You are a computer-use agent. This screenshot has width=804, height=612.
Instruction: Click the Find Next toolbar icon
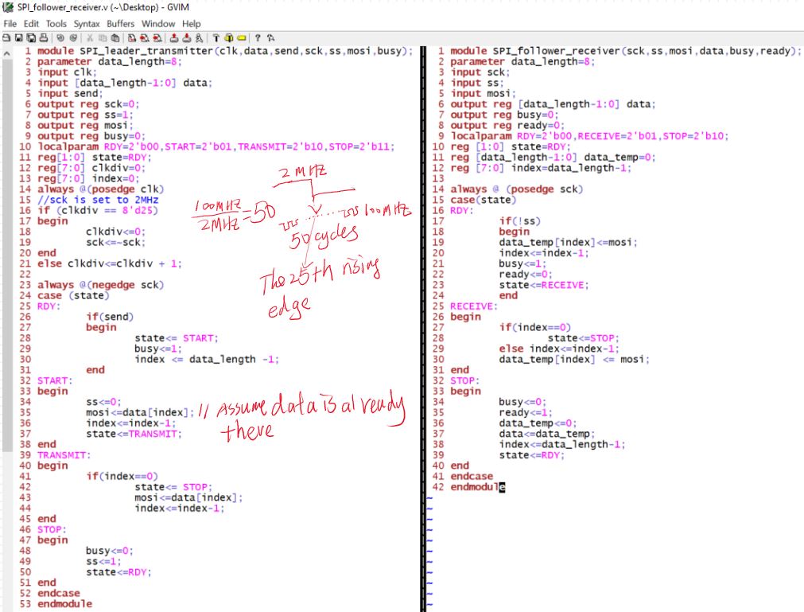[145, 38]
